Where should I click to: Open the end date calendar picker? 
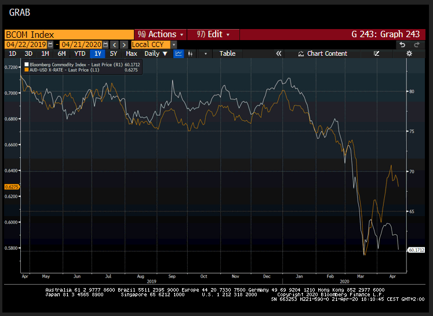click(105, 45)
